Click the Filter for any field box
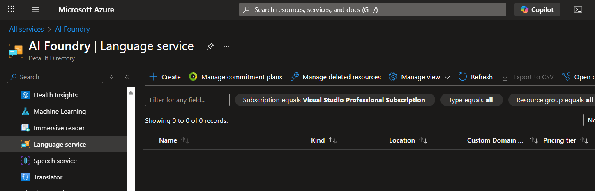 (187, 100)
